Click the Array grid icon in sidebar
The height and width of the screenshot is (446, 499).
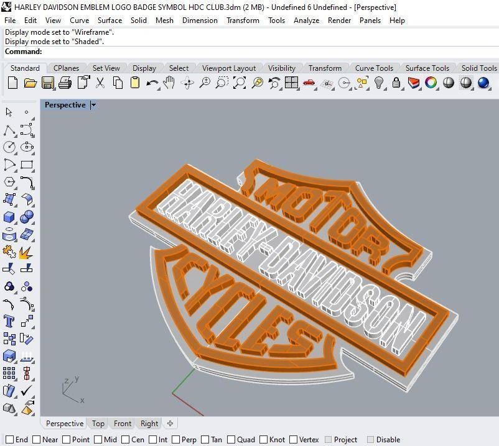9,373
